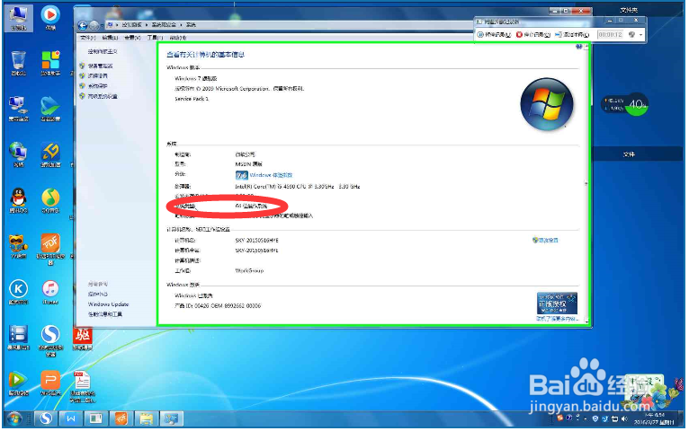Open the Action Center link under See also
Screen dimensions: 689x431
click(x=97, y=294)
